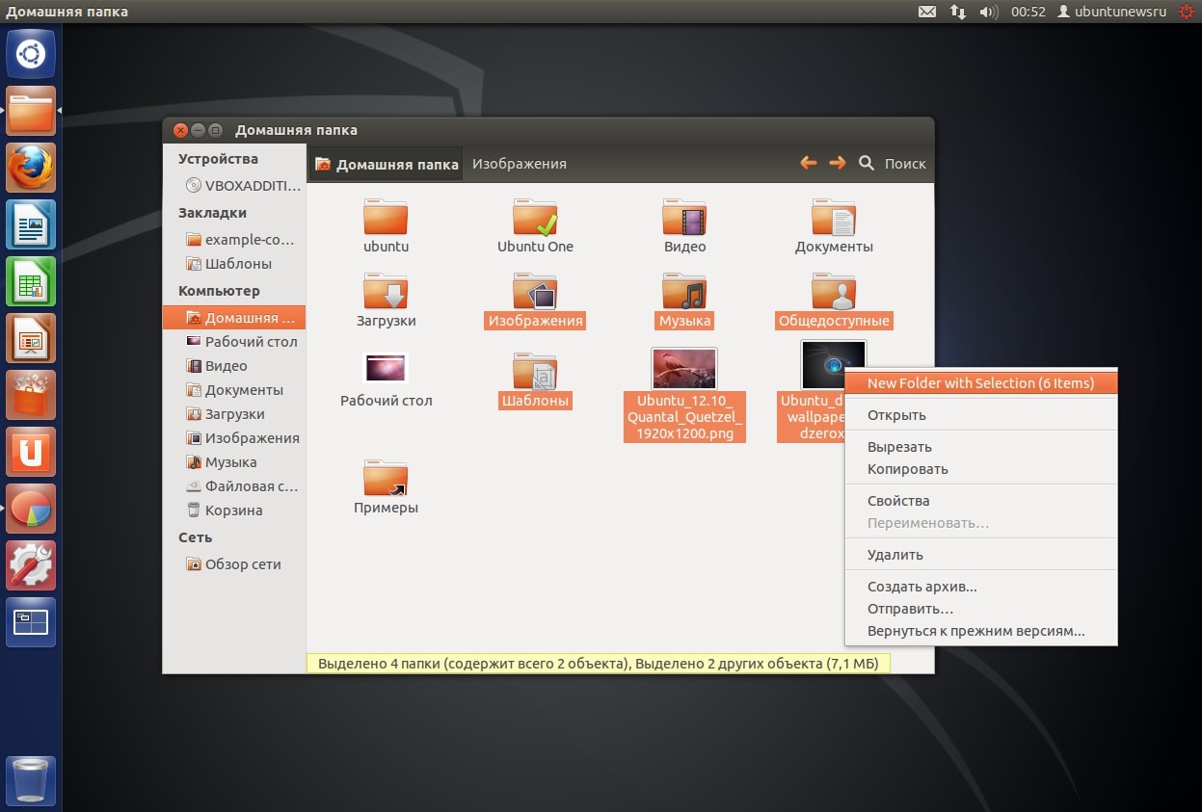Choose Удалить in the context menu
Image resolution: width=1202 pixels, height=812 pixels.
click(980, 555)
